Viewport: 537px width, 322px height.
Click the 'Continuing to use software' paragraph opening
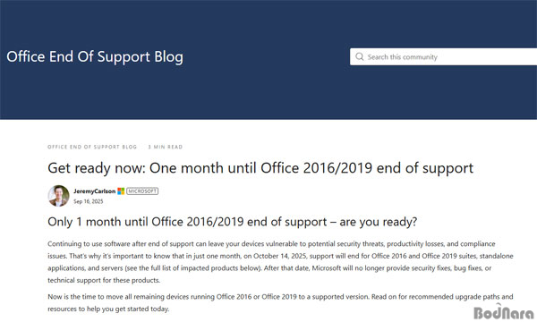(x=89, y=243)
